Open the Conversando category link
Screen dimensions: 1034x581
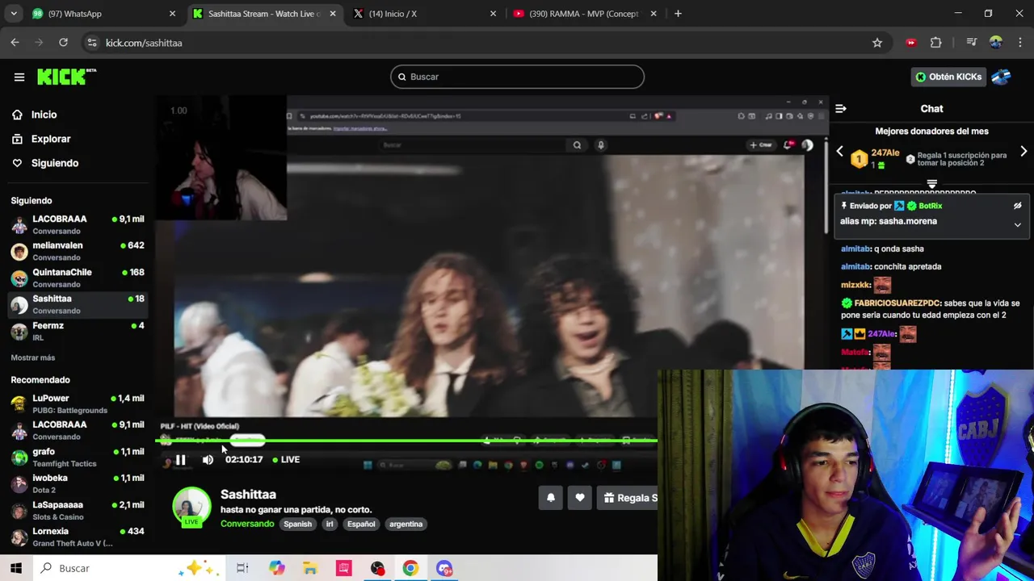point(247,524)
